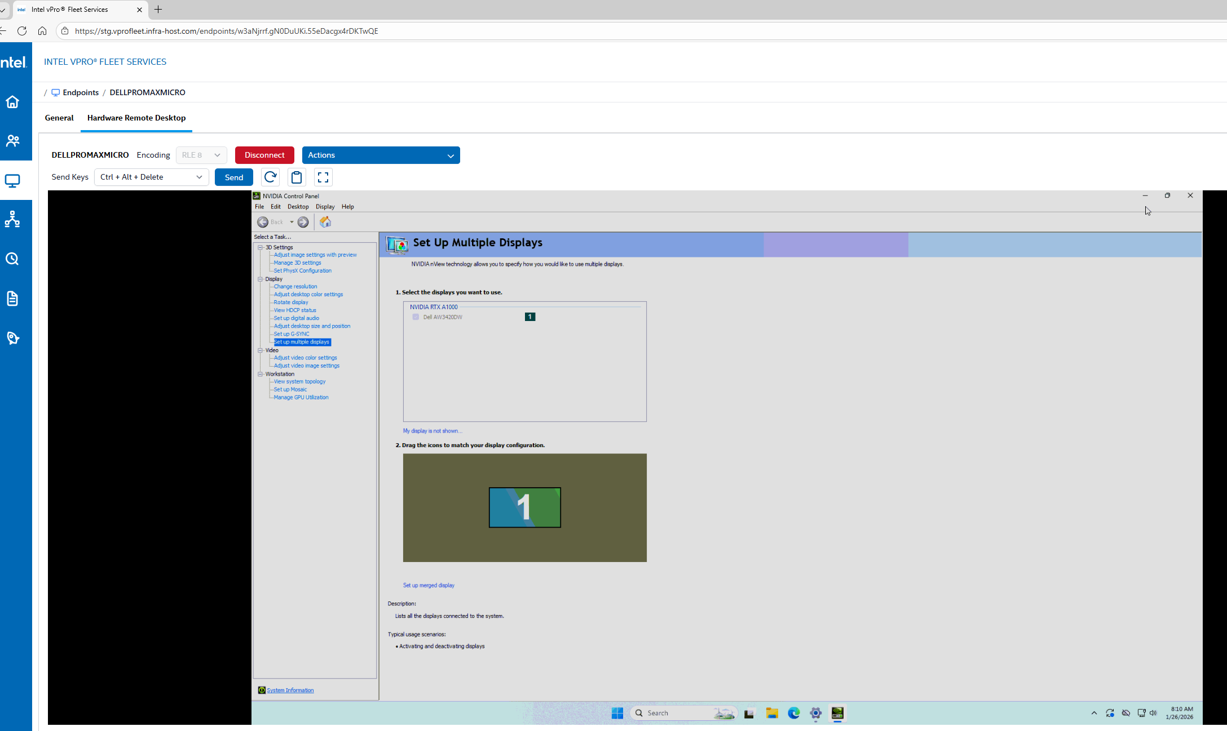1227x731 pixels.
Task: Open the browser tab list chevron
Action: 3,10
